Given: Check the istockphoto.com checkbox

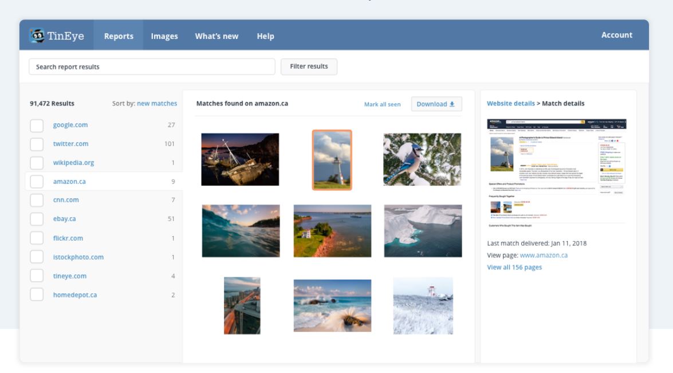Looking at the screenshot, I should (x=37, y=257).
